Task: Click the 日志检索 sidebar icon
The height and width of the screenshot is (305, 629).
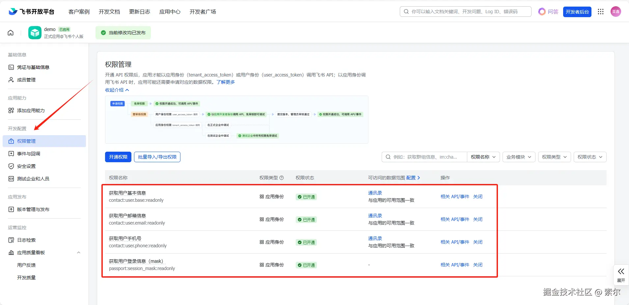Action: [11, 240]
